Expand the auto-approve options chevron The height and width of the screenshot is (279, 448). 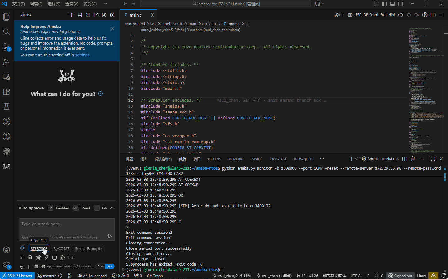(112, 208)
